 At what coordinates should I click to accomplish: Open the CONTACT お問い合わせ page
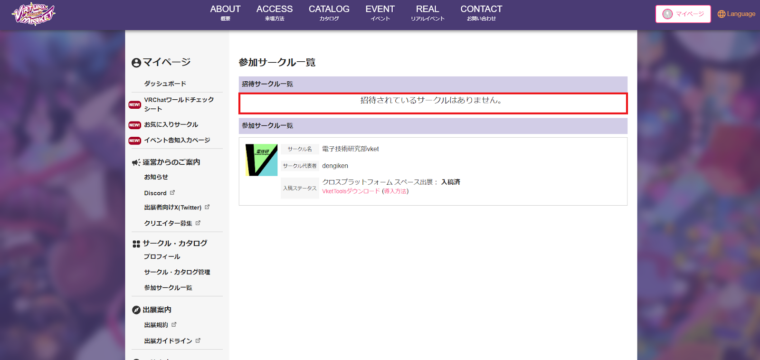(481, 13)
